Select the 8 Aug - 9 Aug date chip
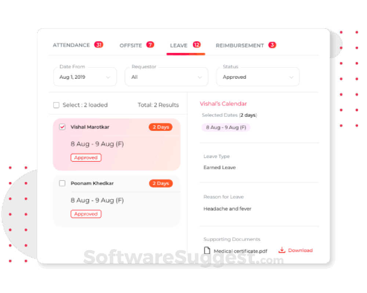Viewport: 367px width, 293px height. pyautogui.click(x=226, y=127)
